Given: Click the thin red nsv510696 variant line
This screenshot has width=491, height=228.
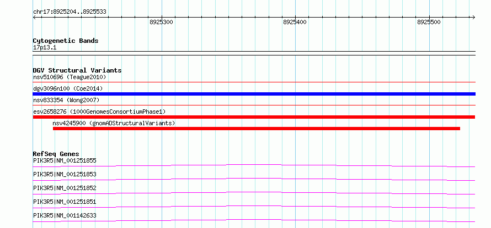Looking at the screenshot, I should pos(254,82).
